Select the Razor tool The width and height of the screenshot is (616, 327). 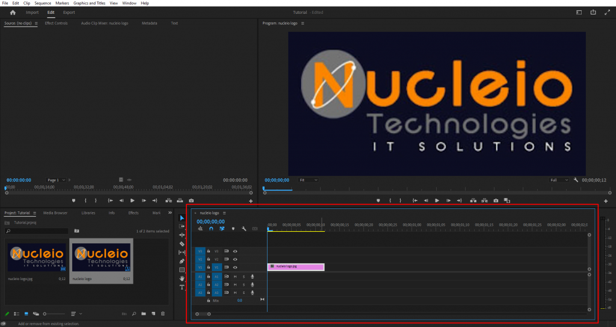click(x=182, y=243)
